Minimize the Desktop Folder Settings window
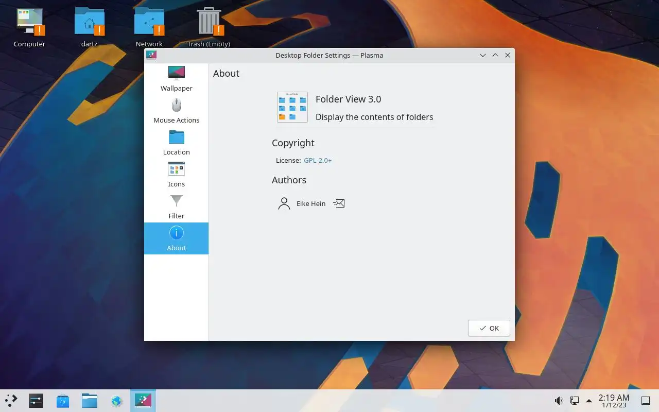 point(483,55)
